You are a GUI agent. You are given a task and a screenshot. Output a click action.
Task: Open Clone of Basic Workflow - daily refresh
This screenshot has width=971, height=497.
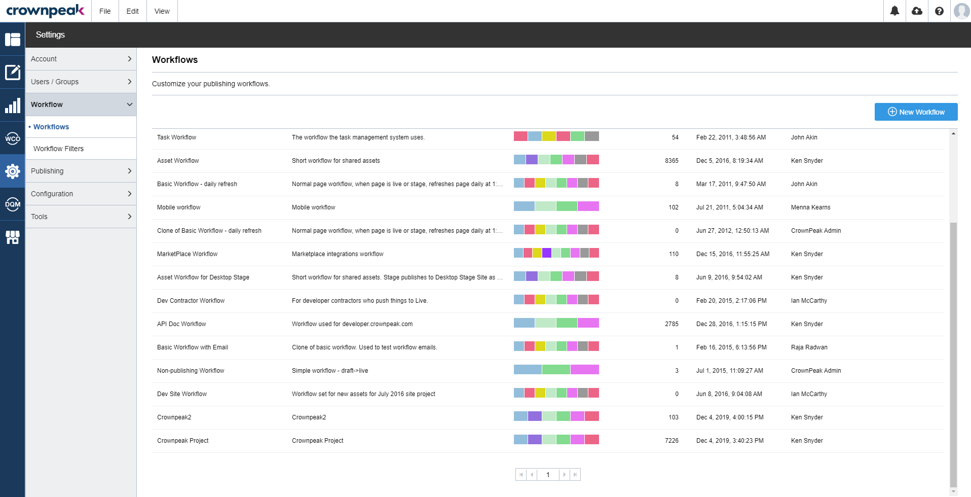click(x=209, y=231)
